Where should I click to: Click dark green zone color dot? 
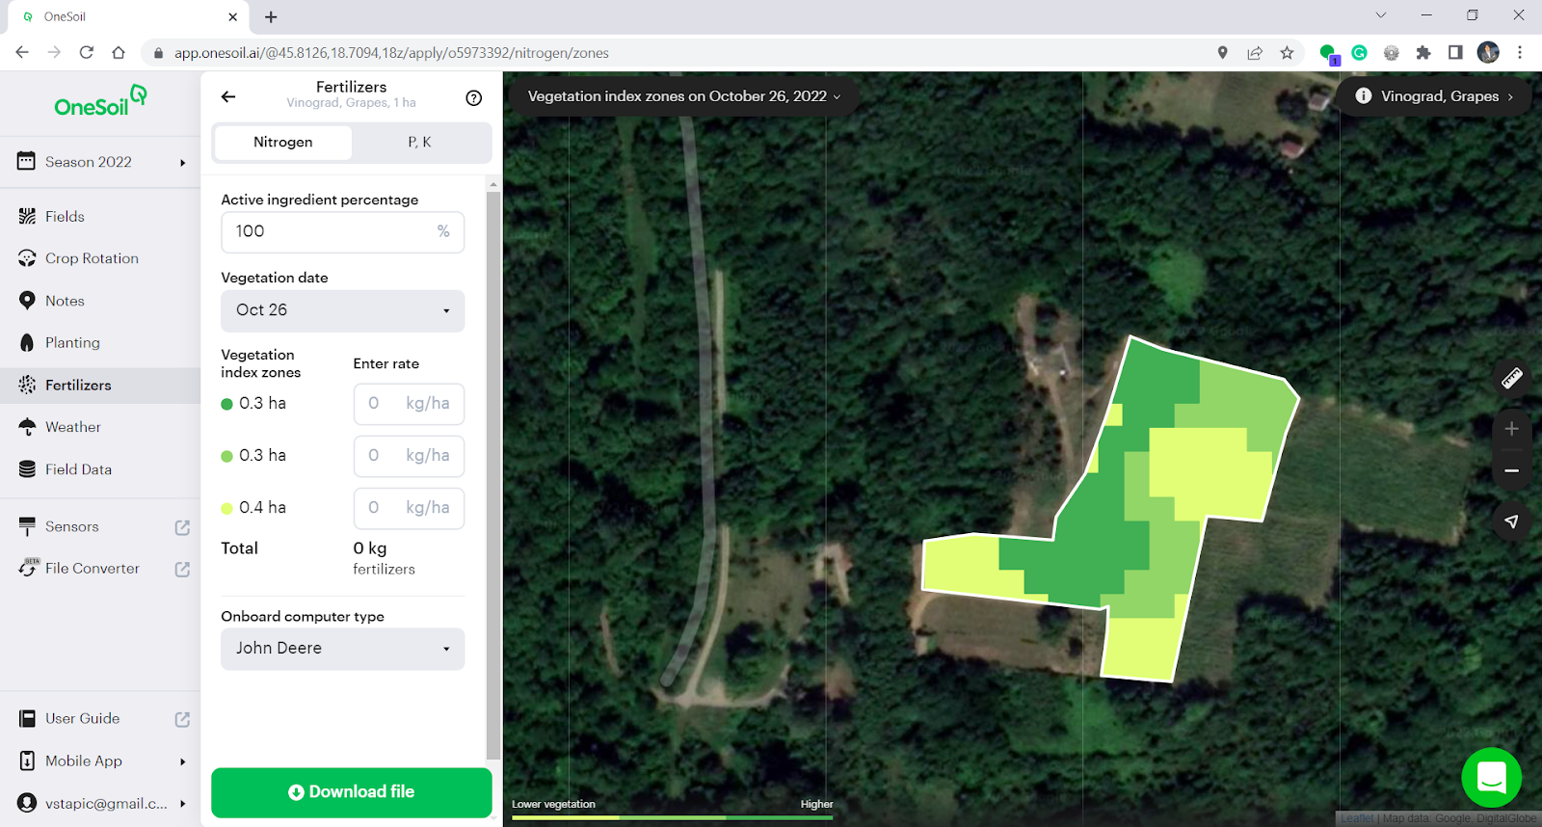tap(227, 404)
